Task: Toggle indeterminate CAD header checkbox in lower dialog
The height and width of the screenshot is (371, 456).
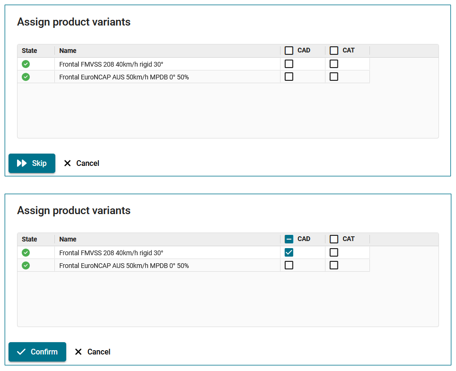Action: 289,239
